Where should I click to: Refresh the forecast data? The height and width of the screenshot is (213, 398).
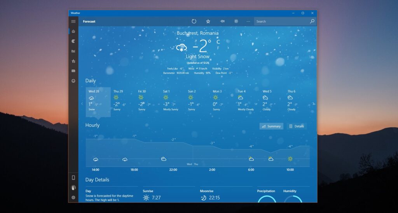[194, 21]
